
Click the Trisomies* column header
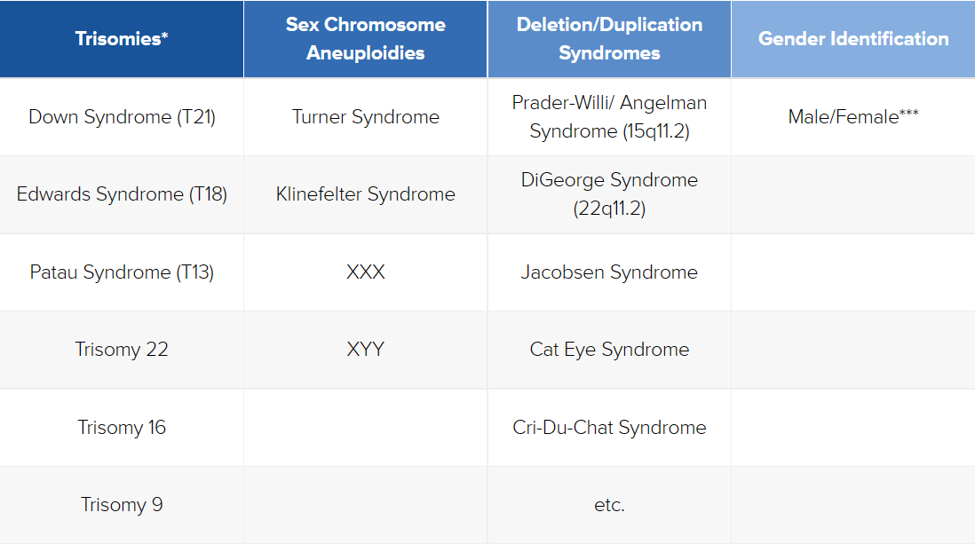[122, 38]
